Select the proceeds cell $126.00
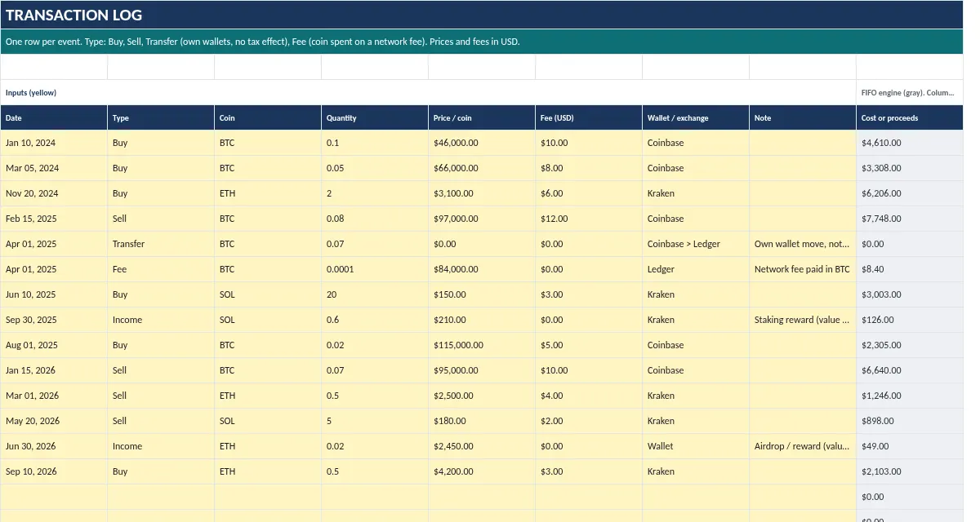Screen dimensions: 980x522 (910, 320)
